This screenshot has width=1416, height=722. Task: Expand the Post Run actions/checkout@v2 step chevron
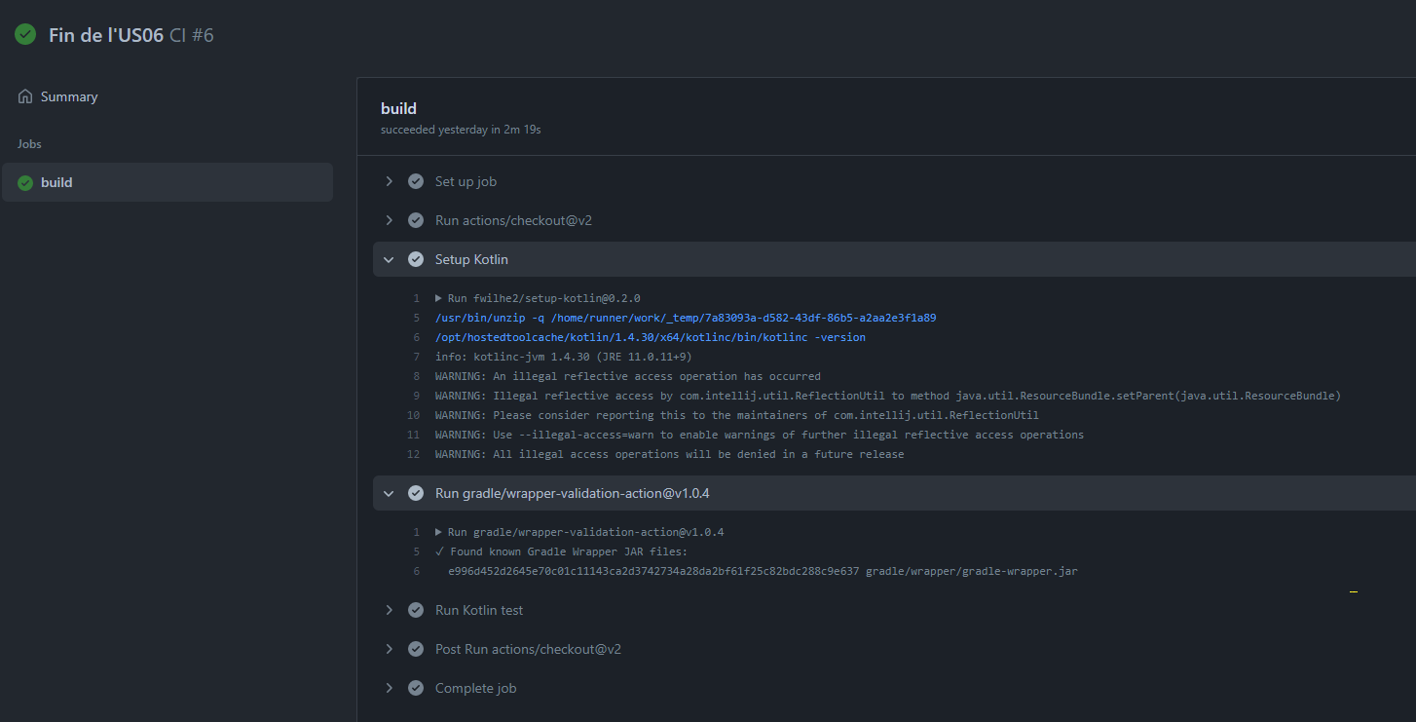pyautogui.click(x=389, y=649)
